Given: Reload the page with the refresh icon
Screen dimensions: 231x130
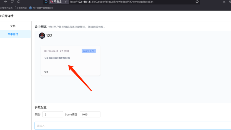Looking at the screenshot, I should tap(12, 2).
